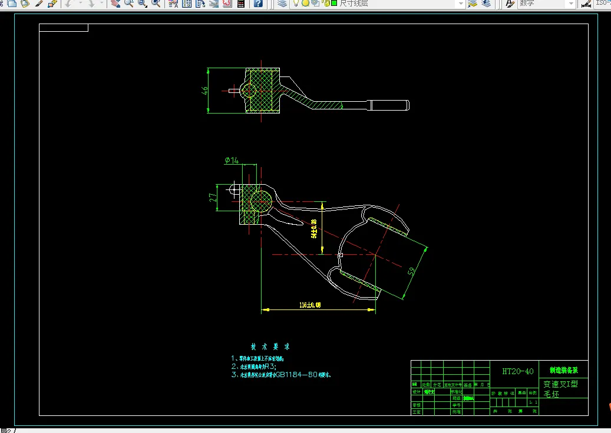Click the green layer color swatch

click(x=334, y=4)
